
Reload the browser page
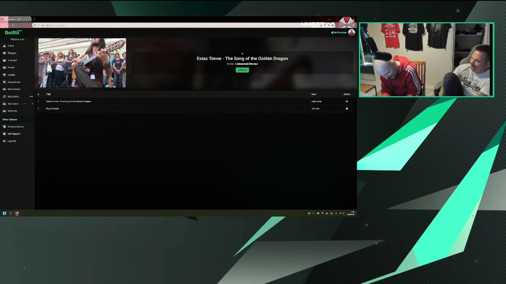pyautogui.click(x=13, y=25)
